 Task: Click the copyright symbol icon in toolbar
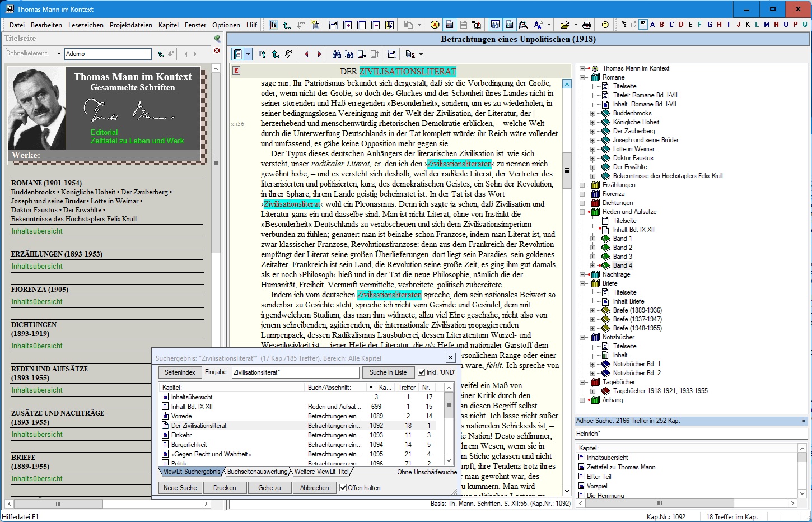[605, 25]
